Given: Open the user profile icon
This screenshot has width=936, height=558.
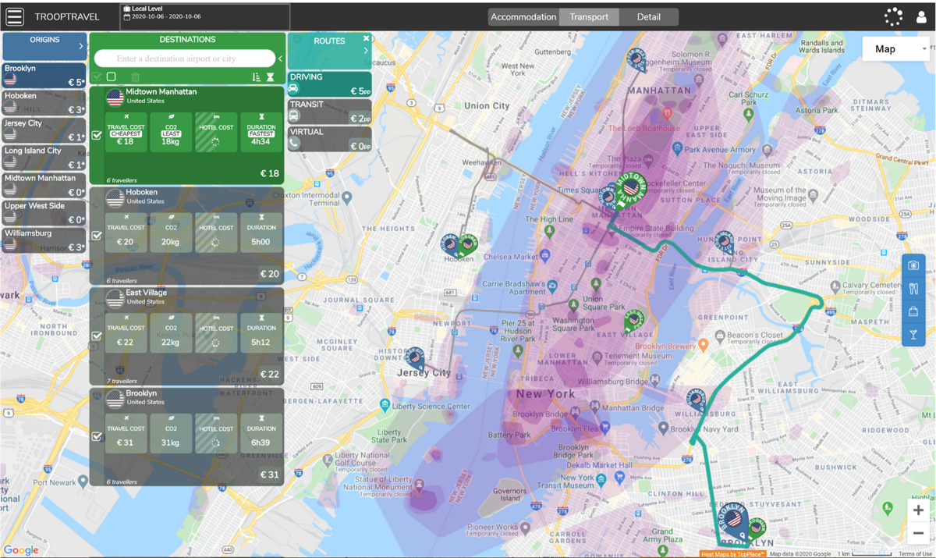Looking at the screenshot, I should (x=921, y=17).
